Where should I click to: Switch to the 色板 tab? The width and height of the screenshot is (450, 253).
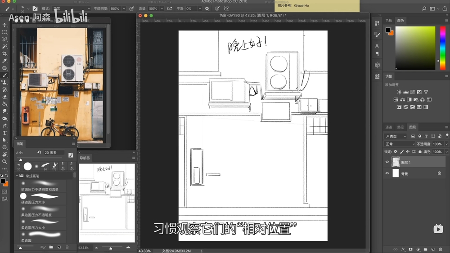coord(389,20)
